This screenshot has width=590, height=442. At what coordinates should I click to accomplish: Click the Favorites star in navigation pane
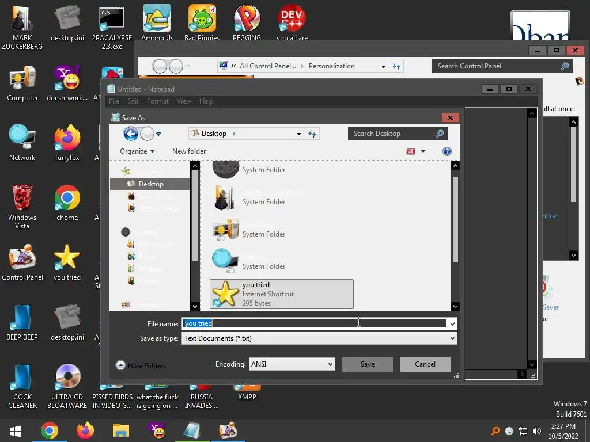coord(126,172)
